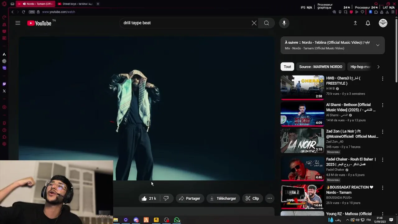
Task: Select the Source : MARWEN NORDO chip
Action: (321, 67)
